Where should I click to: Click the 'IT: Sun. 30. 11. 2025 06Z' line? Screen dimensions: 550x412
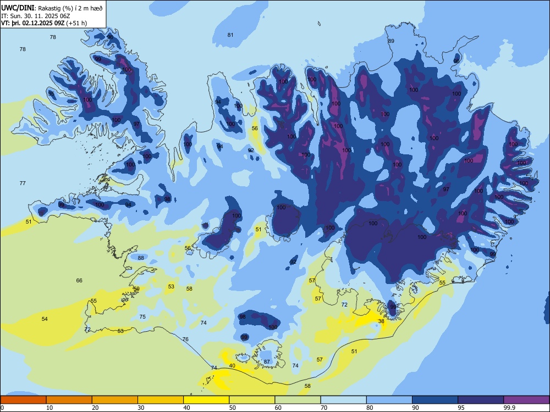pyautogui.click(x=35, y=16)
